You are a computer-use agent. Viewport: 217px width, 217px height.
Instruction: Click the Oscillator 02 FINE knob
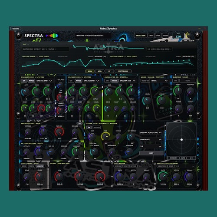pyautogui.click(x=95, y=92)
